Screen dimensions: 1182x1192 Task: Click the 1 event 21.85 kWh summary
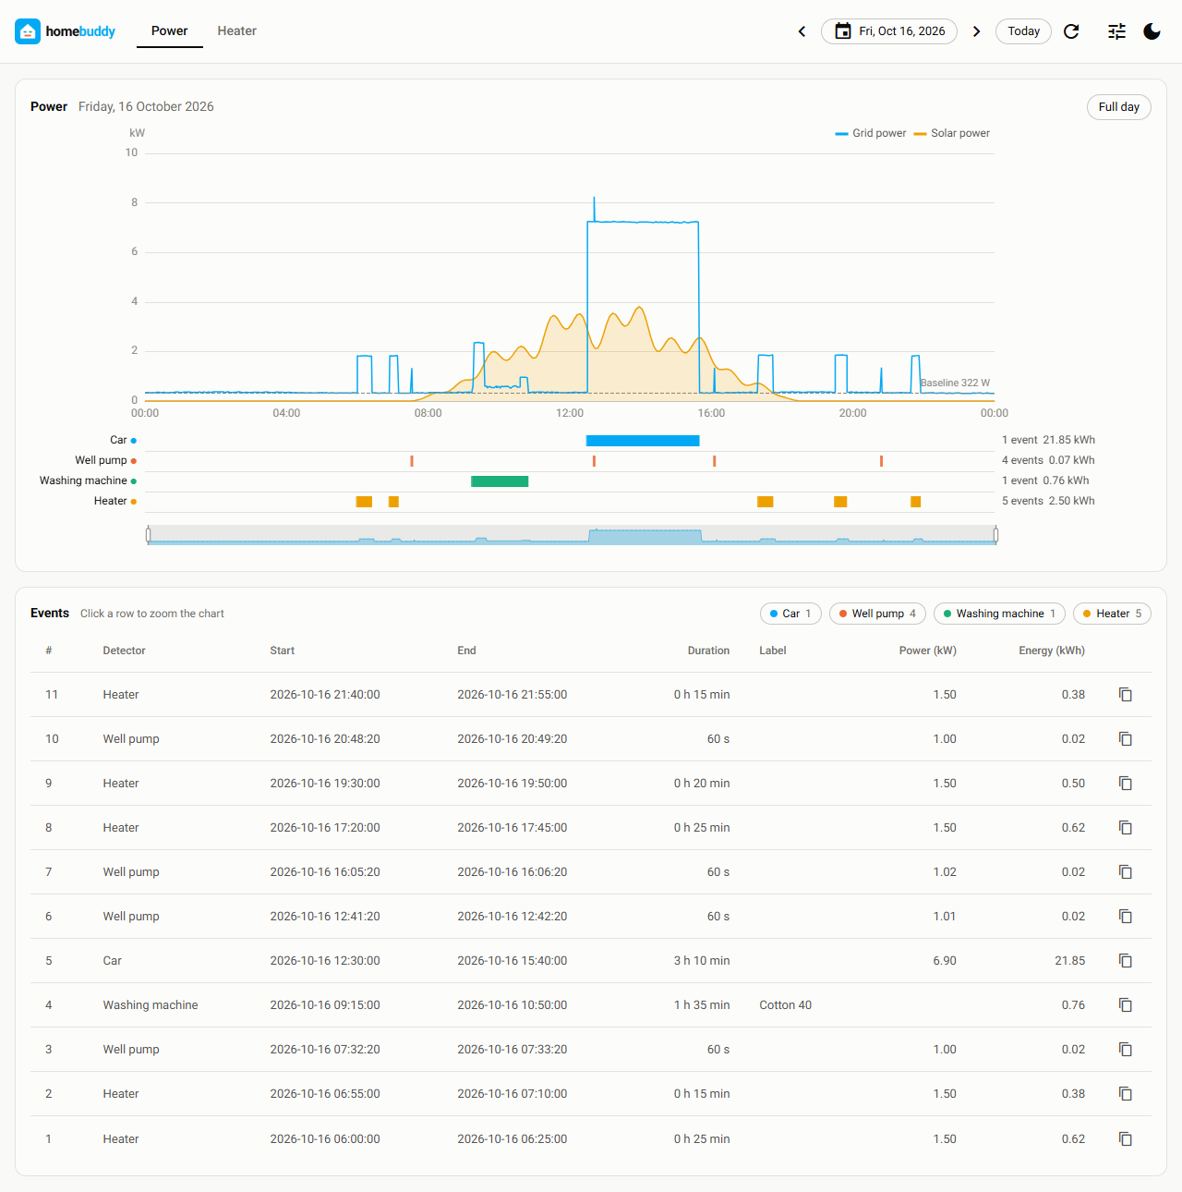tap(1048, 440)
